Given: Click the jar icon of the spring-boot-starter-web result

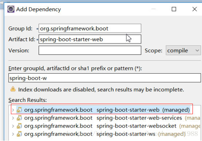Looking at the screenshot, I should click(x=19, y=110).
